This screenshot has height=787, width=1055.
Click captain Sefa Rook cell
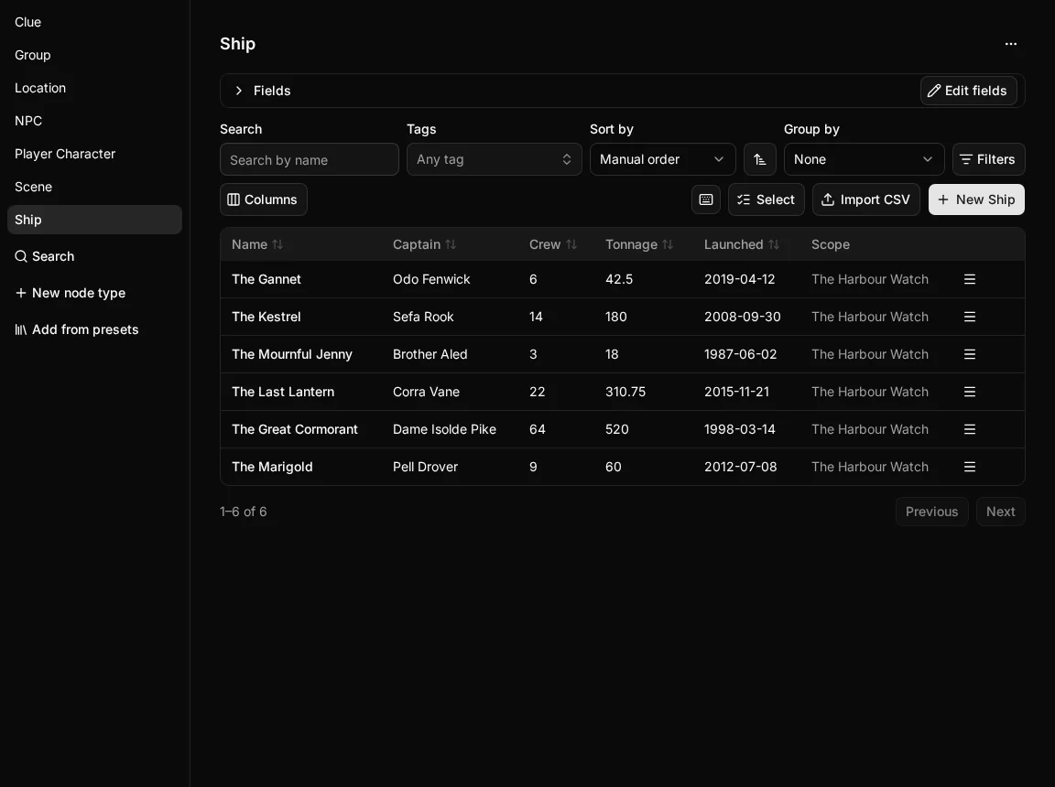click(423, 317)
